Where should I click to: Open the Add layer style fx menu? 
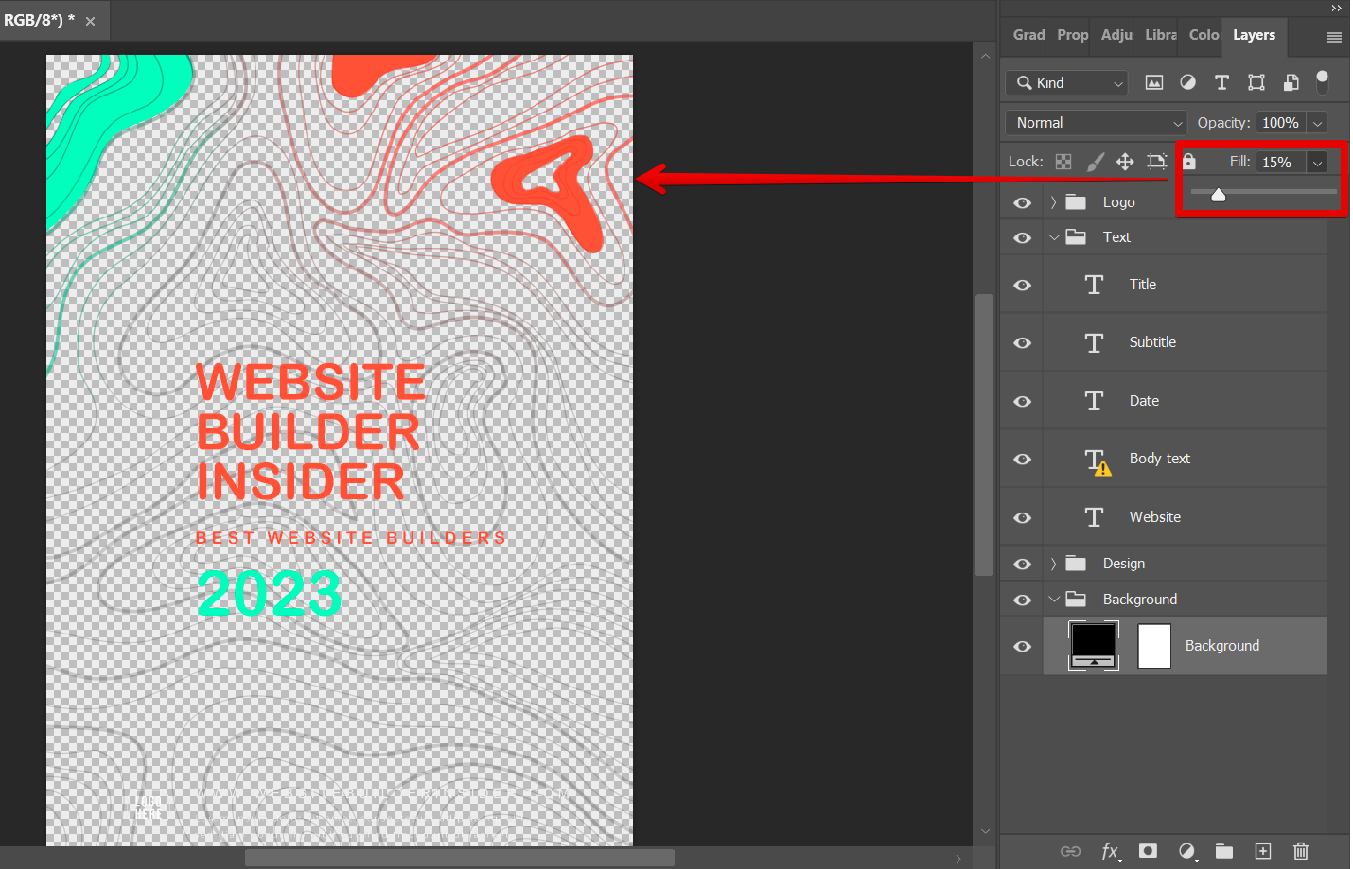point(1111,851)
